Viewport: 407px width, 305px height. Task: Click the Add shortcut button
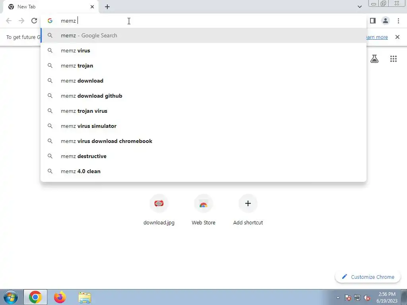[x=248, y=210]
